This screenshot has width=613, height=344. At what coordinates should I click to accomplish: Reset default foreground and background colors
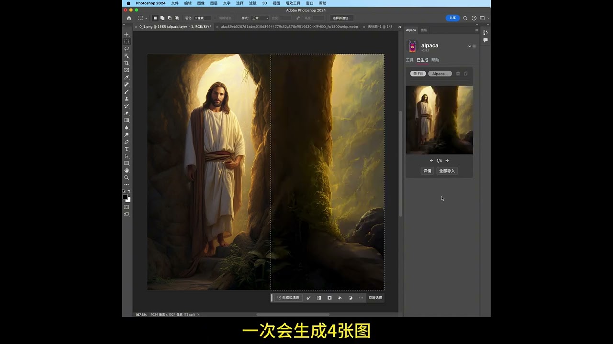[x=124, y=191]
